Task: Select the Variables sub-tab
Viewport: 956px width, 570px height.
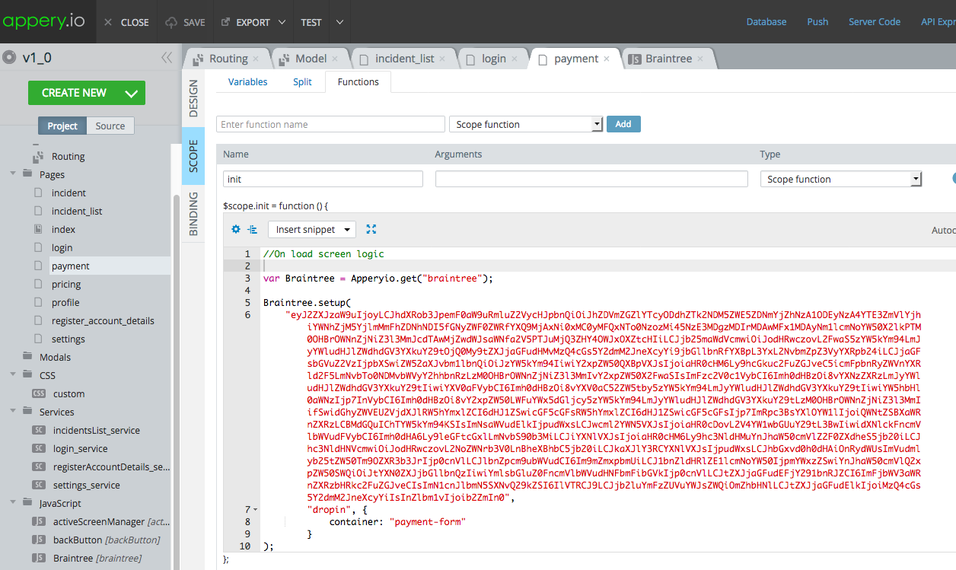Action: pyautogui.click(x=247, y=82)
